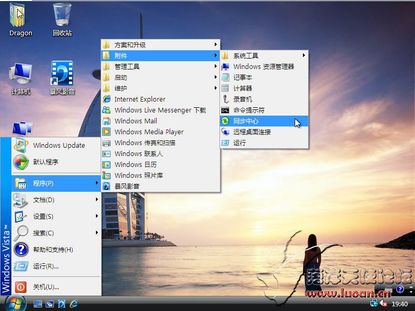Click the Internet Explorer icon in programs list
The width and height of the screenshot is (415, 311).
coord(107,99)
